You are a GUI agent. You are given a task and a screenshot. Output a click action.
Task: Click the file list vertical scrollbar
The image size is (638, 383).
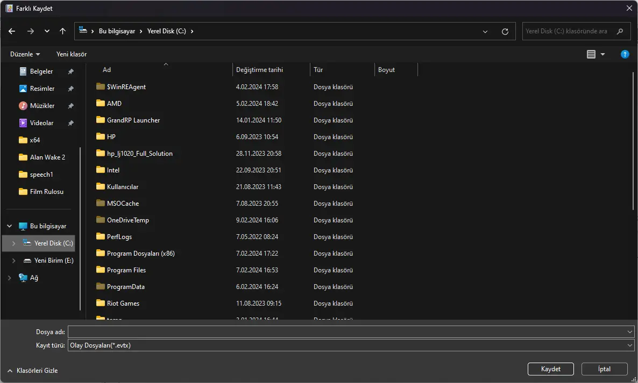tap(633, 141)
